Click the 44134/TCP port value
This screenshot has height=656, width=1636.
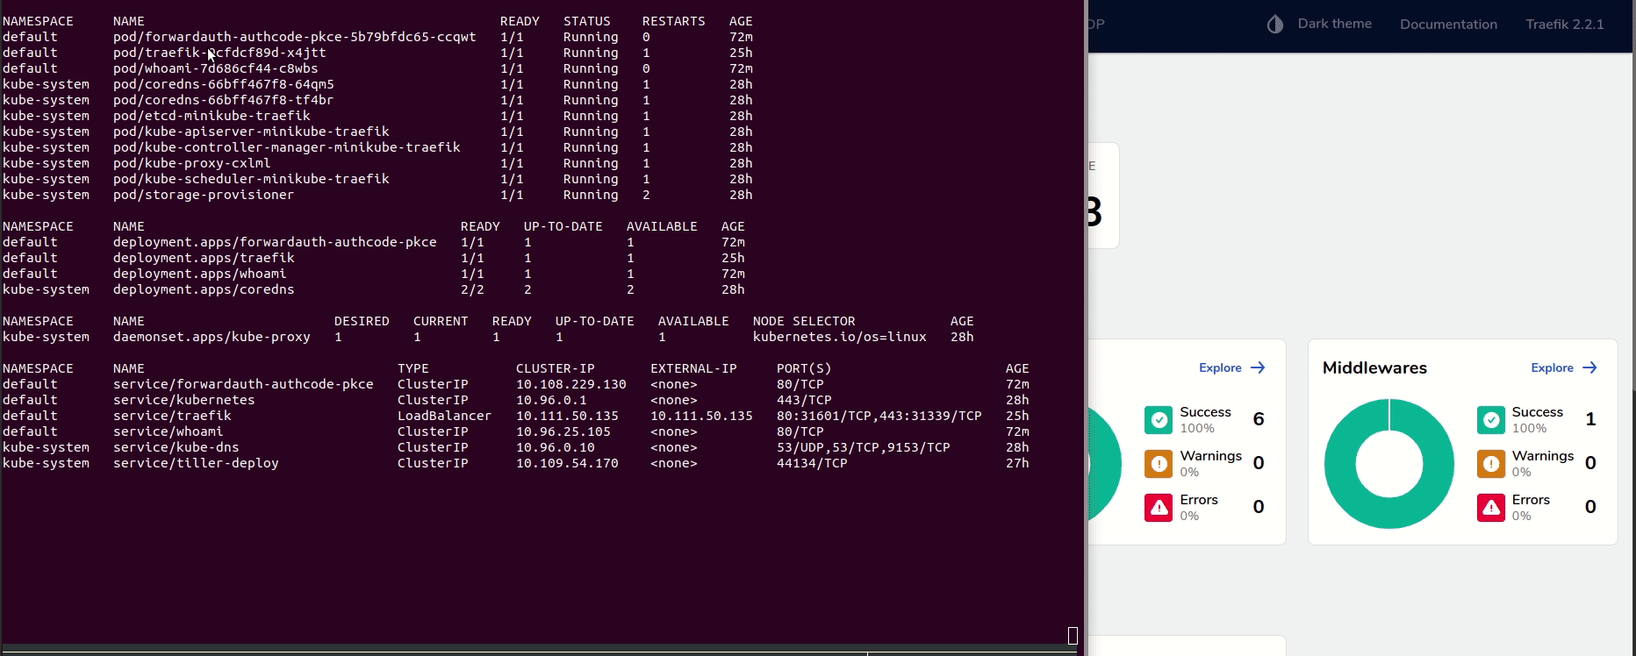812,463
